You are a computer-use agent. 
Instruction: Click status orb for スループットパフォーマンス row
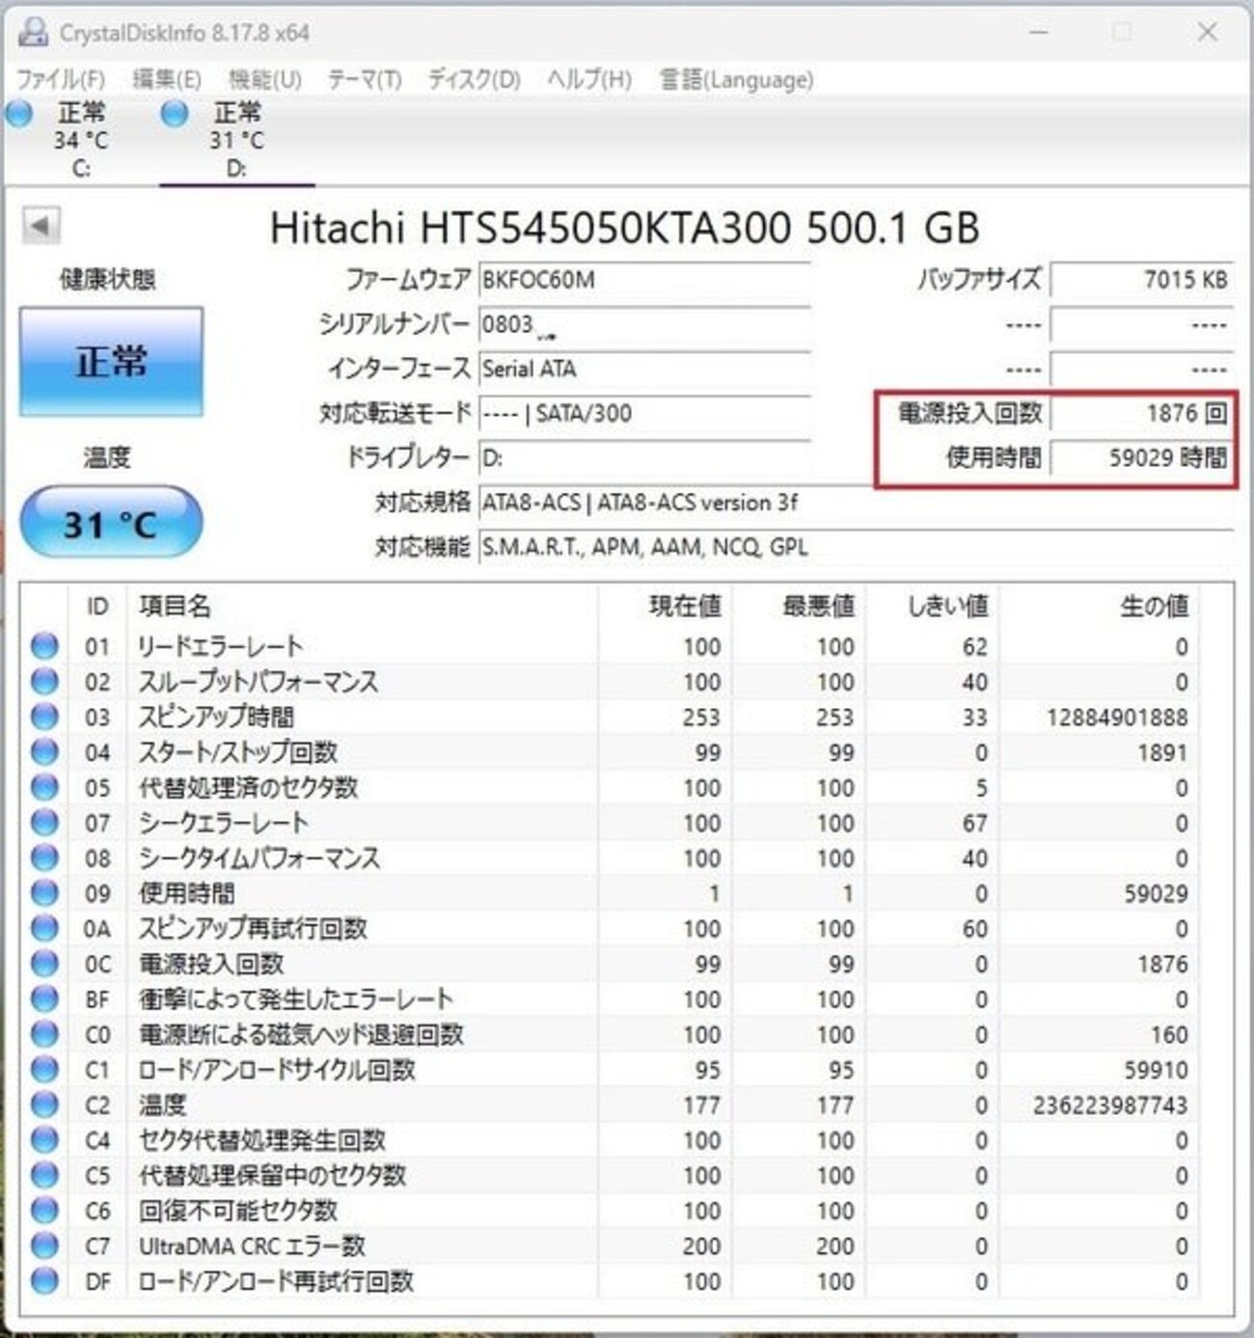pos(44,681)
